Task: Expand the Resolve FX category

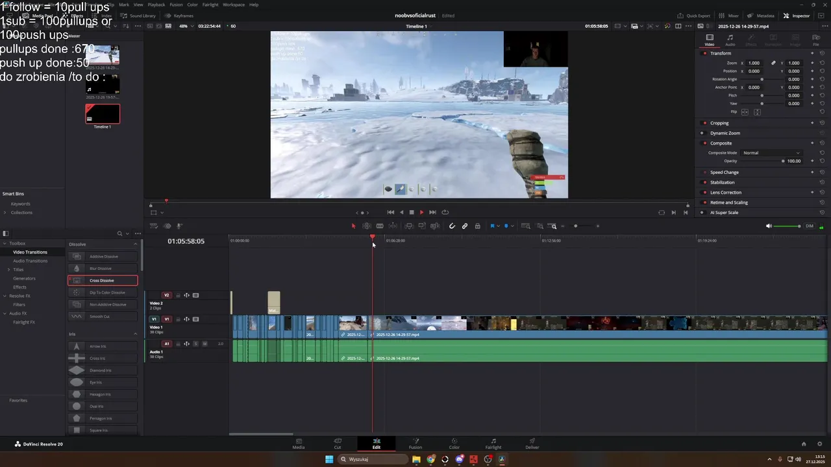Action: click(5, 296)
